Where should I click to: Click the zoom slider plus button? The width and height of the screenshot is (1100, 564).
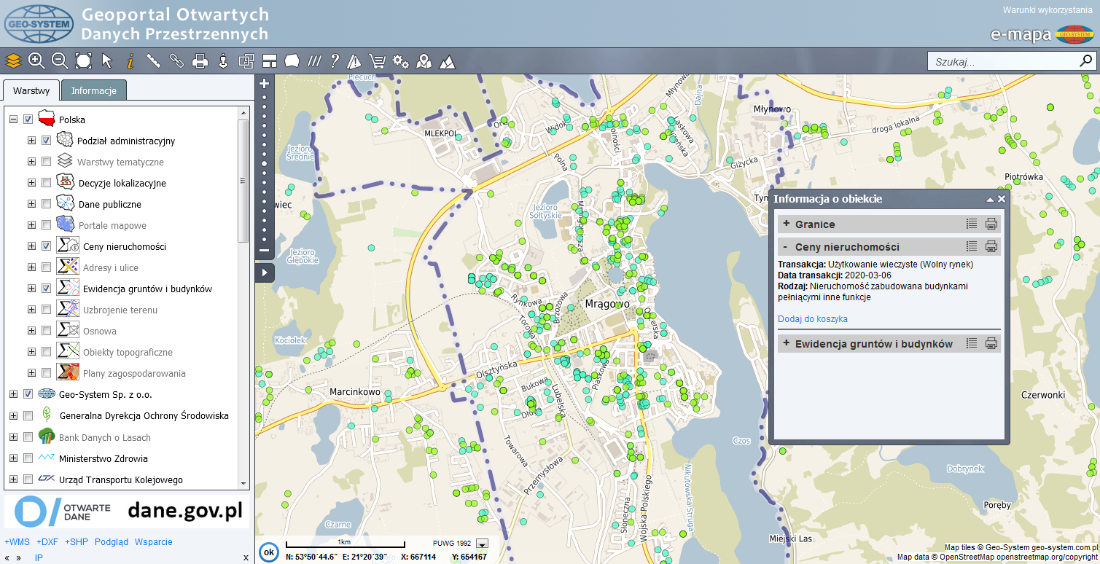point(264,83)
